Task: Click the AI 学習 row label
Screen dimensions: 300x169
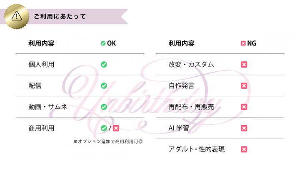Action: pyautogui.click(x=178, y=128)
